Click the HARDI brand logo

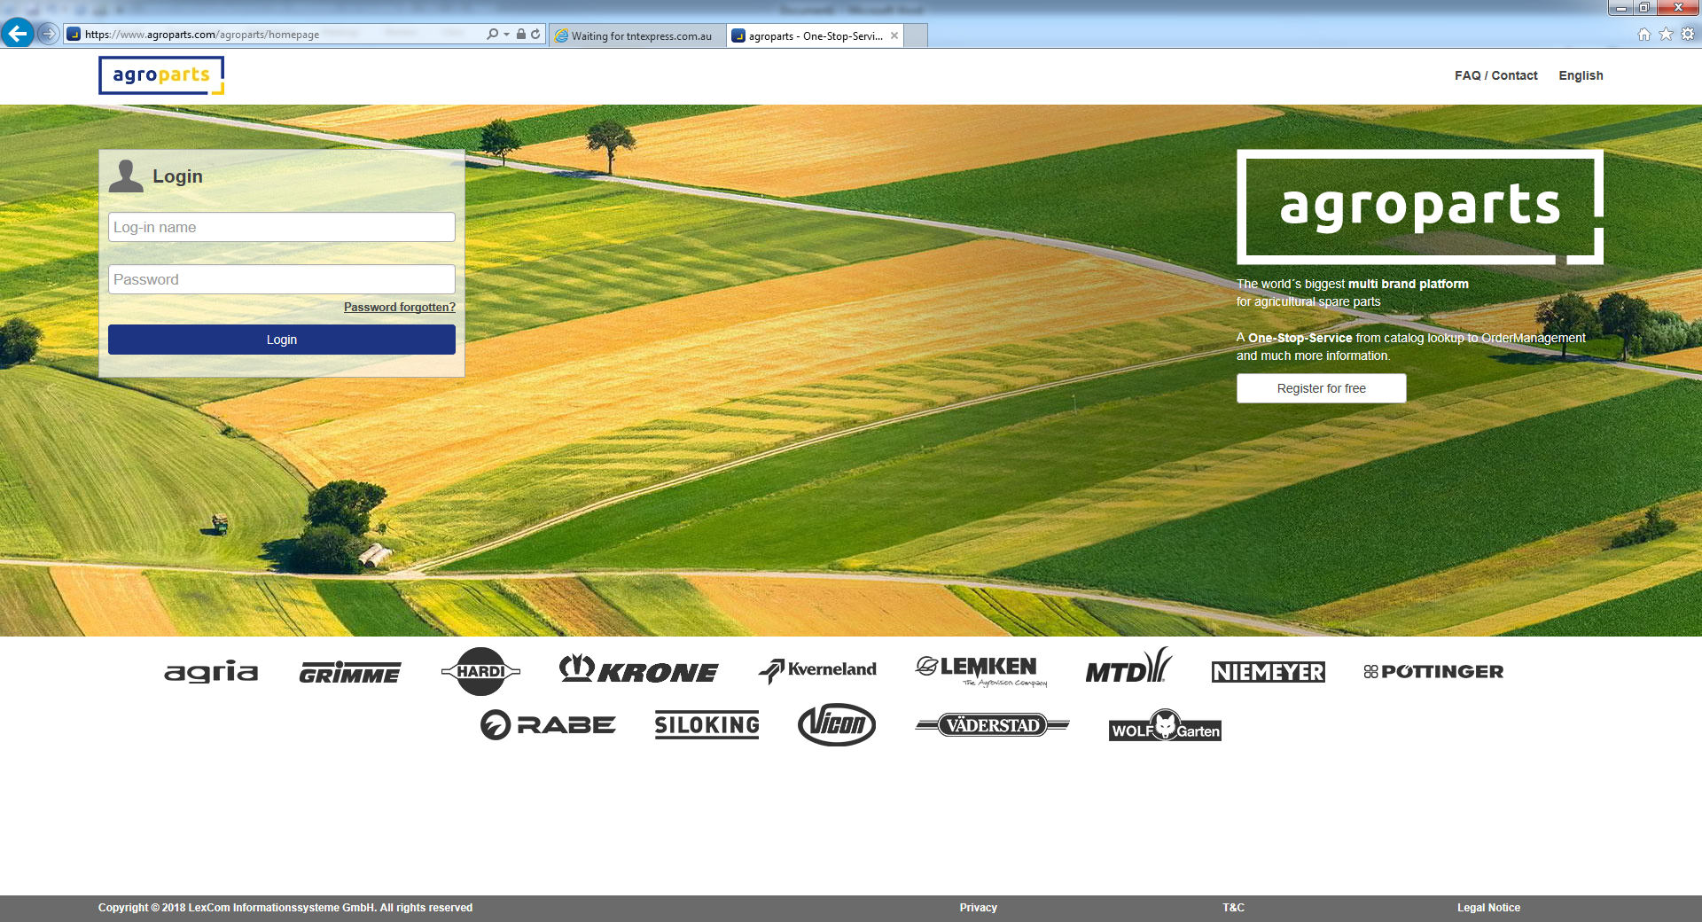480,672
